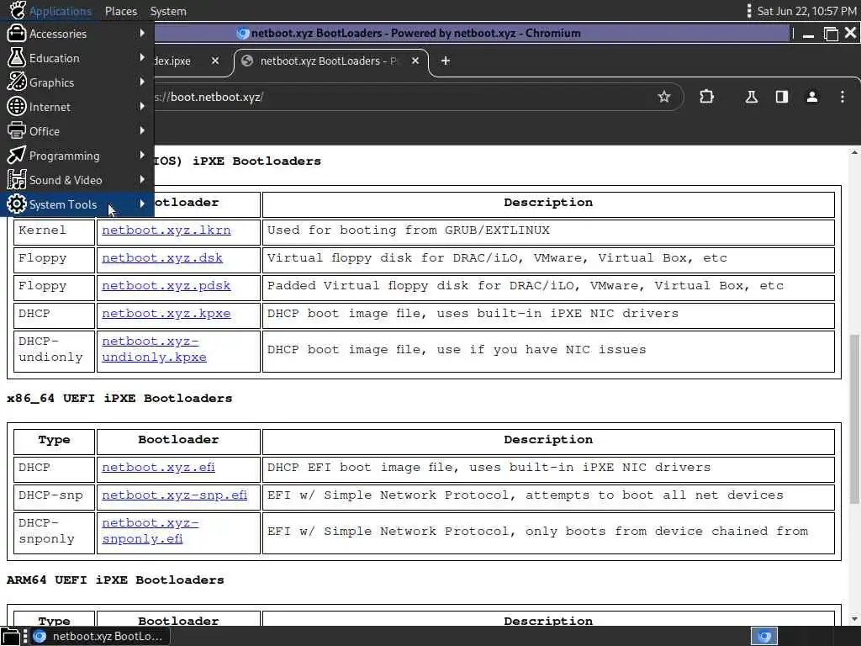This screenshot has width=861, height=646.
Task: Click the scrollbar down arrow
Action: click(x=854, y=619)
